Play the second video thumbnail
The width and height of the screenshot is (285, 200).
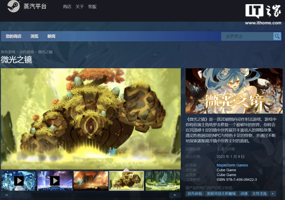[55, 180]
